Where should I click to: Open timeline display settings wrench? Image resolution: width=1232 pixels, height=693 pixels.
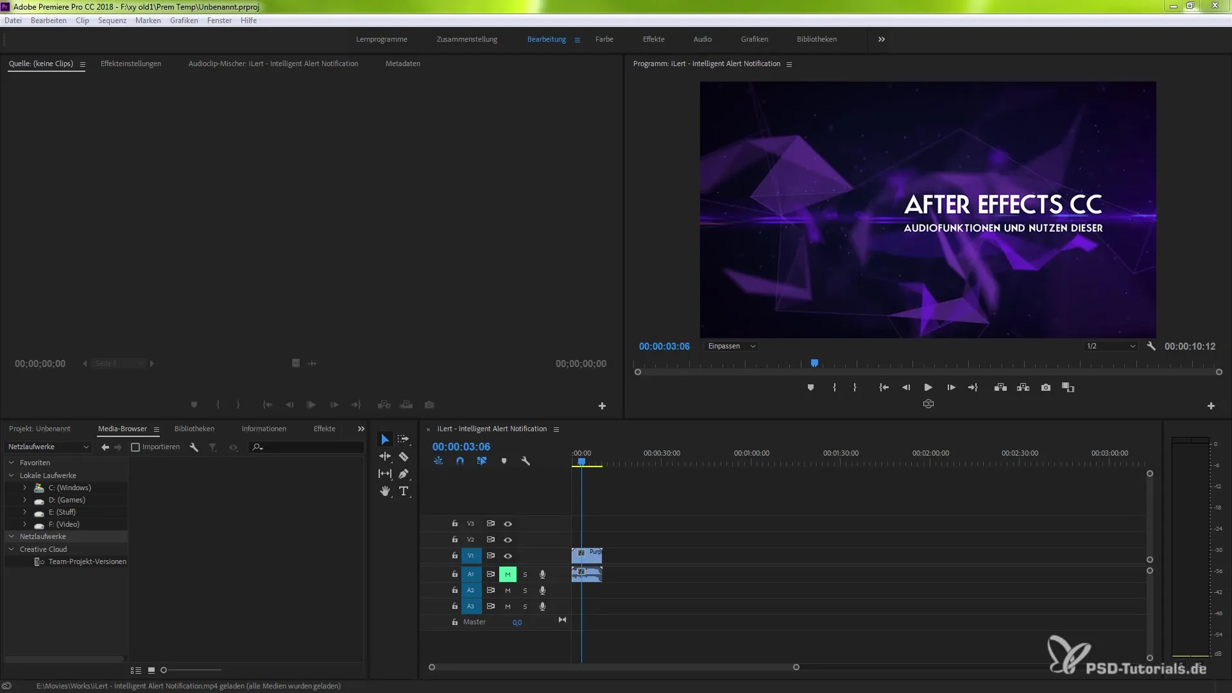pyautogui.click(x=526, y=461)
